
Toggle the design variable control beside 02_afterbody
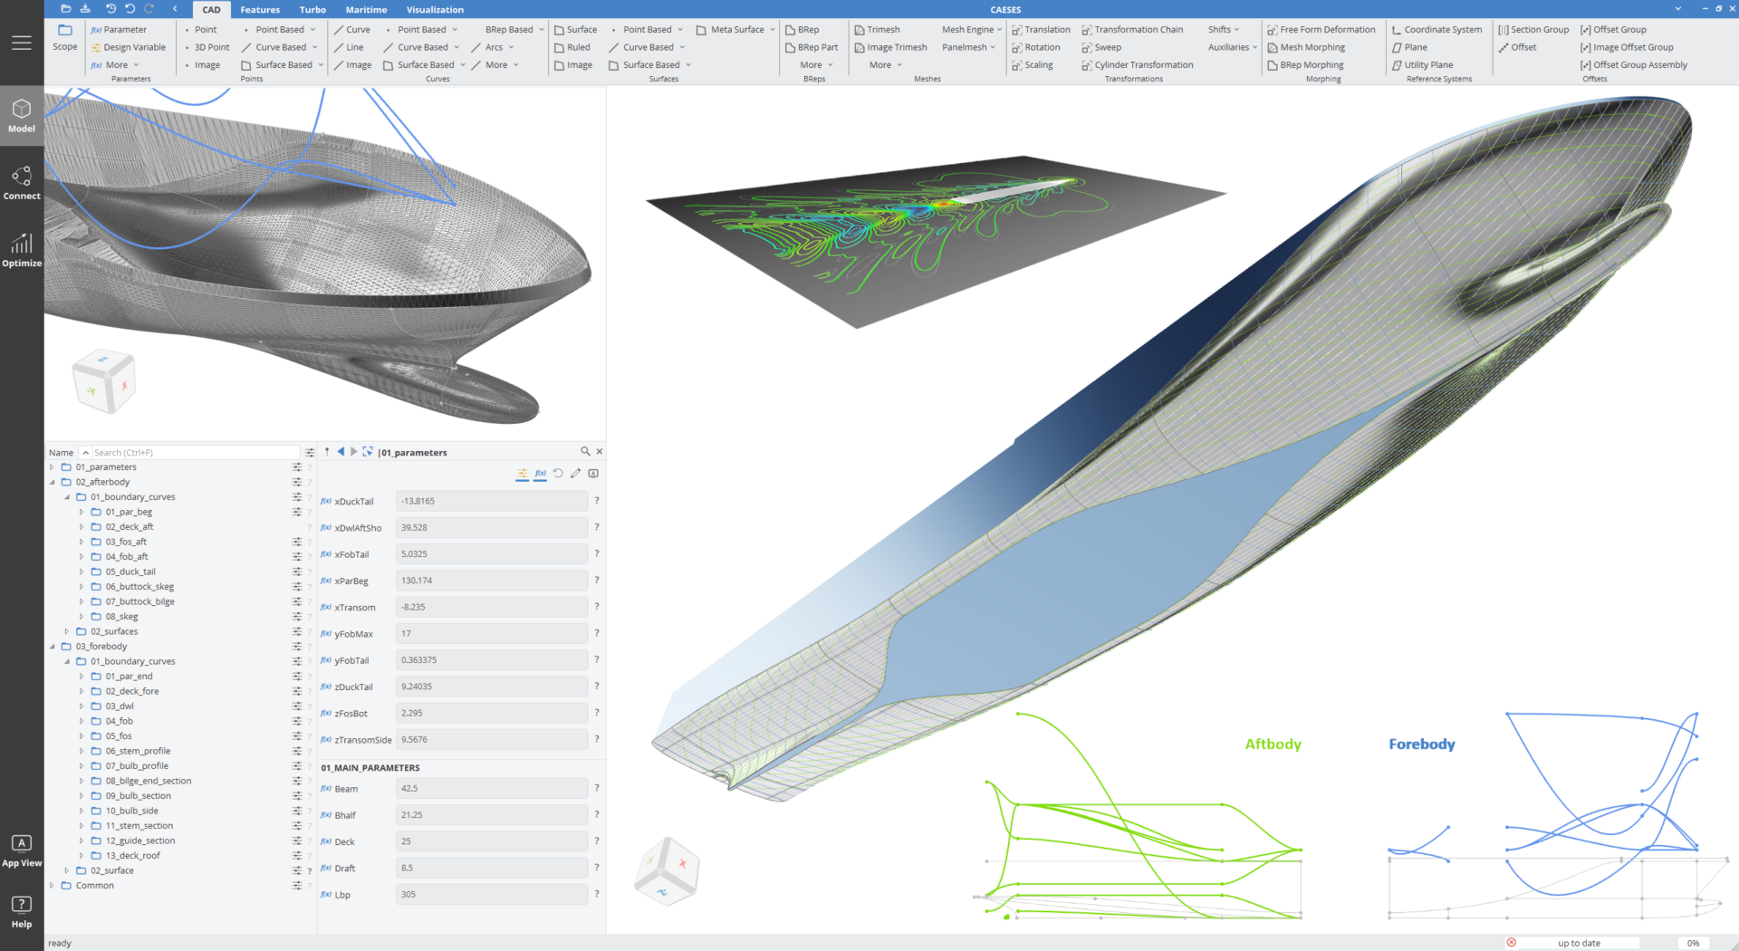(x=297, y=481)
